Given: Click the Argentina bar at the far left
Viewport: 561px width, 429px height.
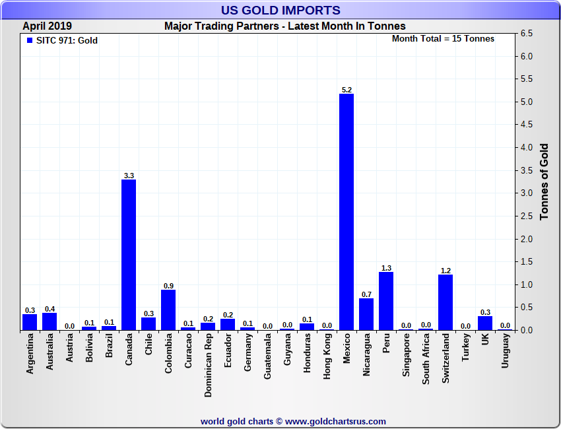Looking at the screenshot, I should click(x=30, y=322).
